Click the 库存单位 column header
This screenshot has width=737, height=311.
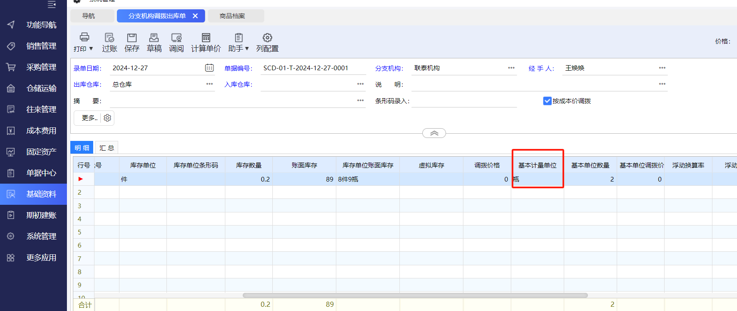click(x=143, y=165)
